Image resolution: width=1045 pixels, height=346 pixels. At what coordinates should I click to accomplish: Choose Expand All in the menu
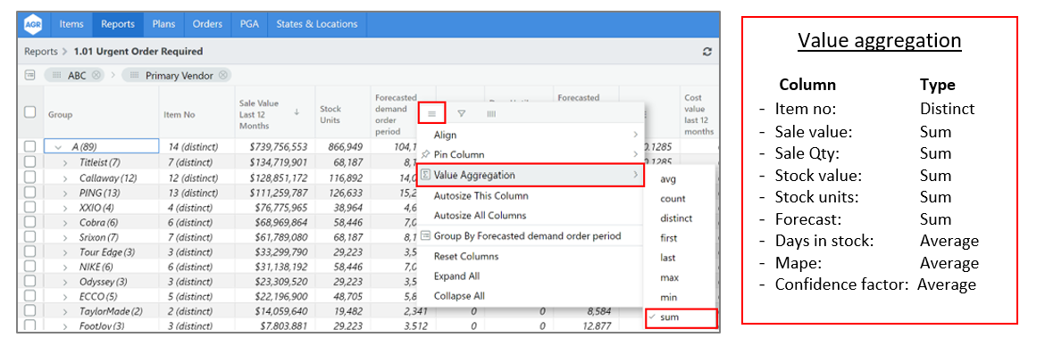point(531,276)
